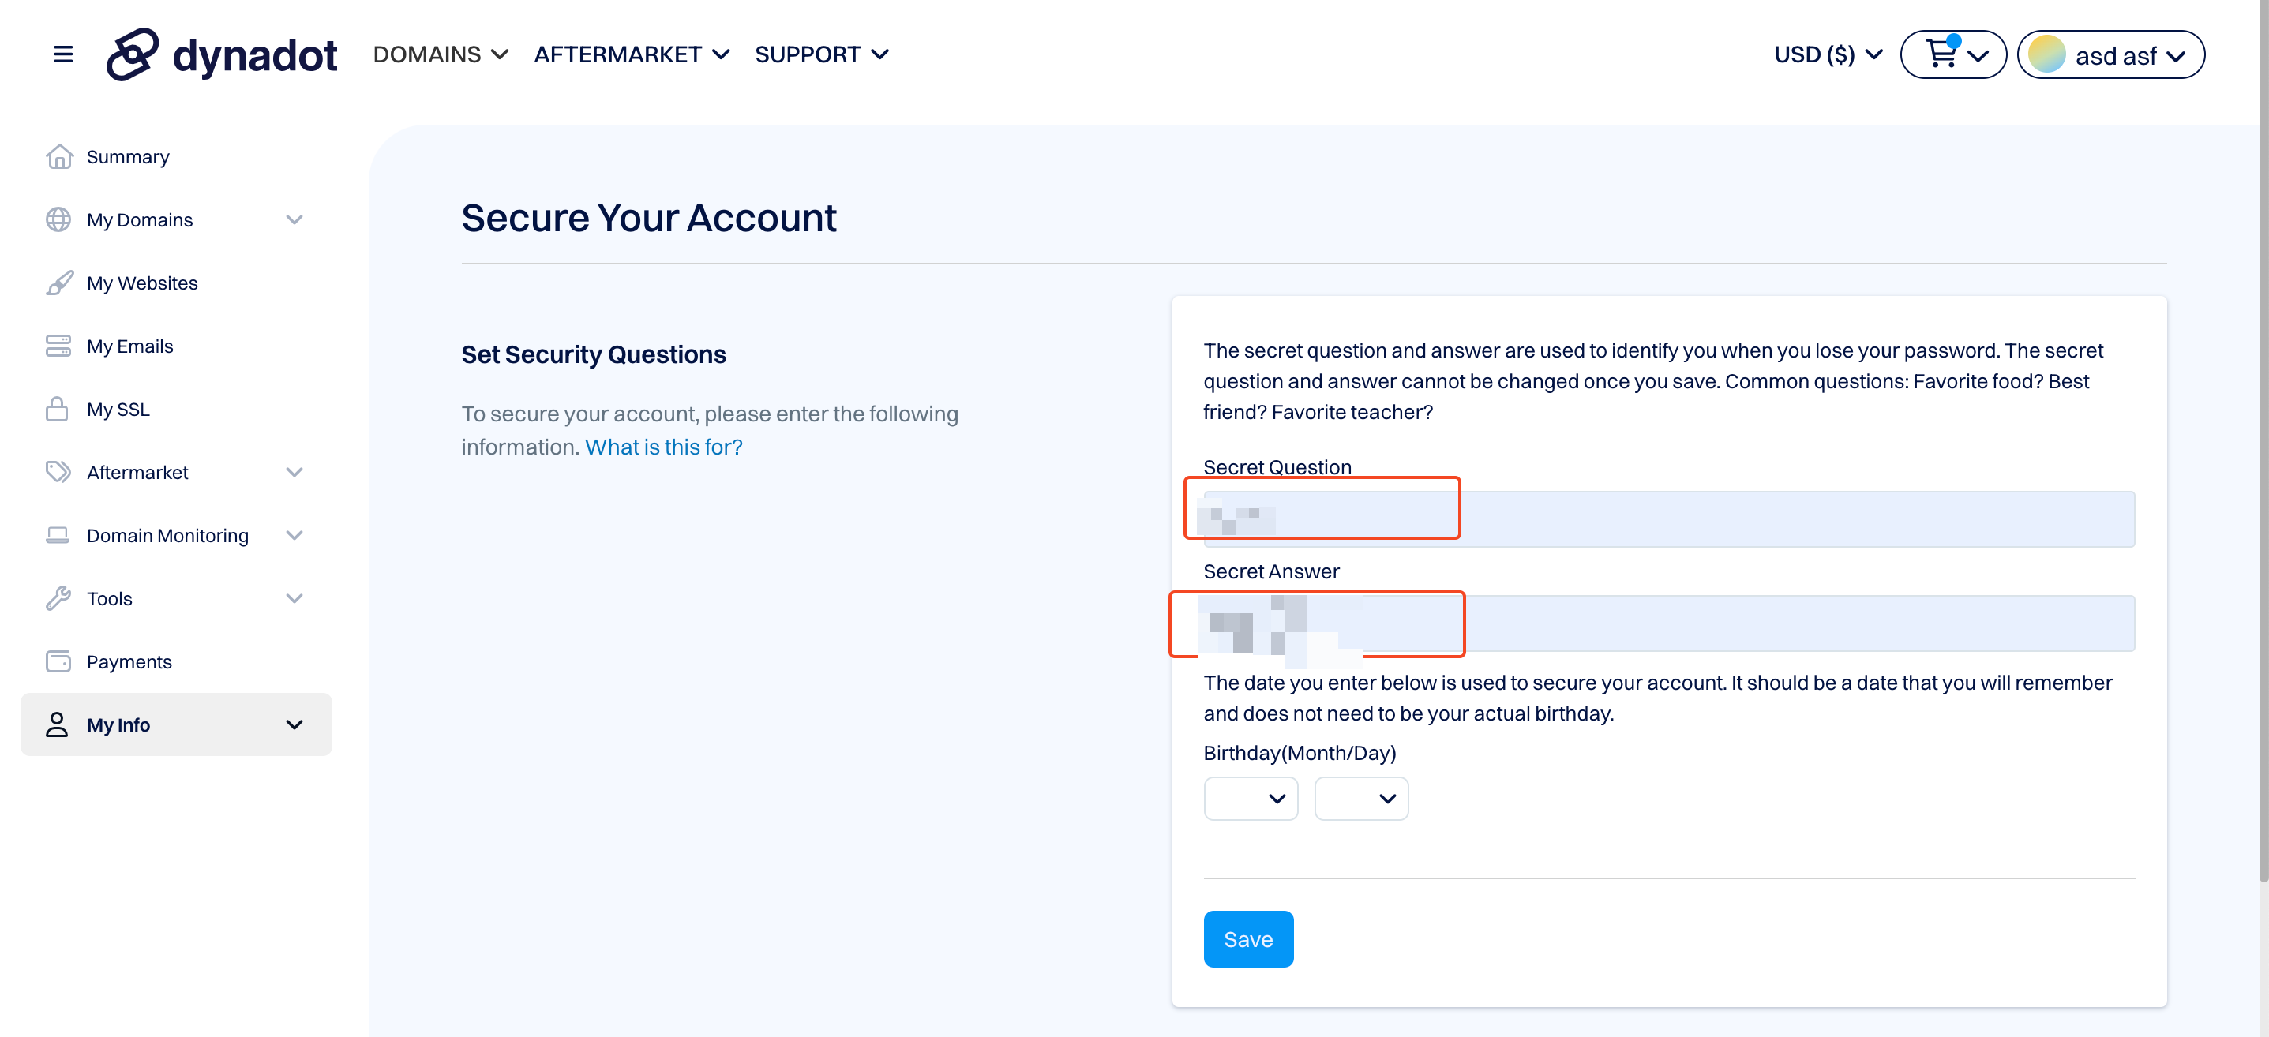Open the shopping cart icon
This screenshot has width=2269, height=1037.
click(x=1941, y=54)
